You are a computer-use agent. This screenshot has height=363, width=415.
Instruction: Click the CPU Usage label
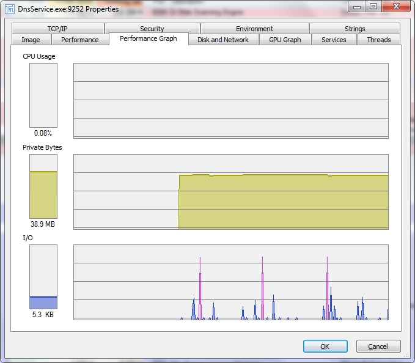point(39,56)
